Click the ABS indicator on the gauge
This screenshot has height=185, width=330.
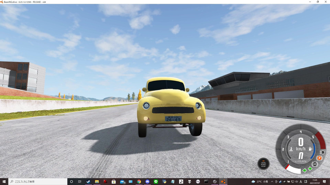(315, 164)
